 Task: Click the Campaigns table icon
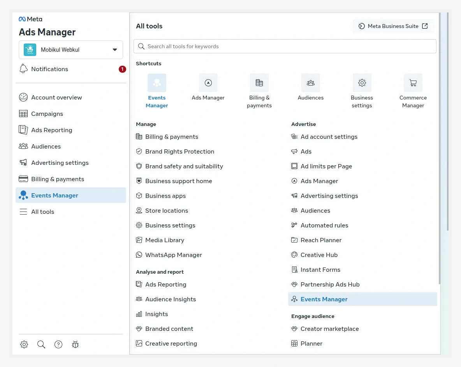(x=23, y=114)
